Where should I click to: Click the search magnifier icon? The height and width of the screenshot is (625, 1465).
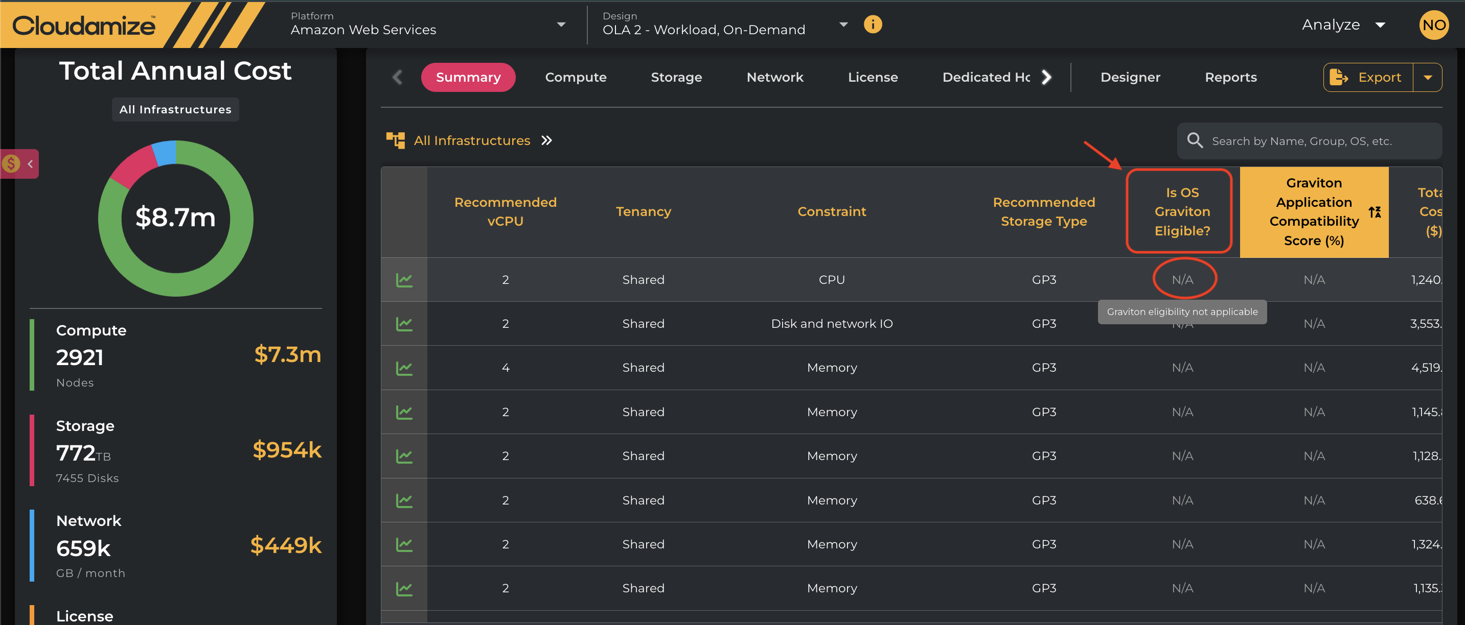[x=1195, y=140]
